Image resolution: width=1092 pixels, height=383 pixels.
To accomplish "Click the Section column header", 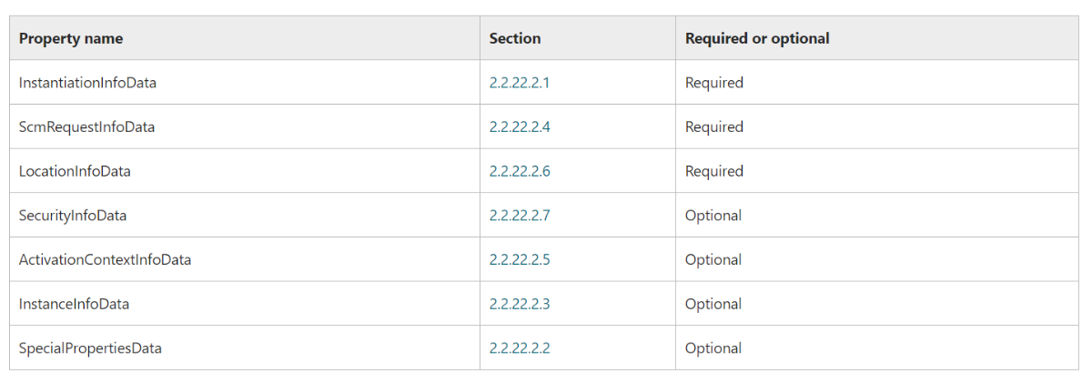I will (x=515, y=38).
